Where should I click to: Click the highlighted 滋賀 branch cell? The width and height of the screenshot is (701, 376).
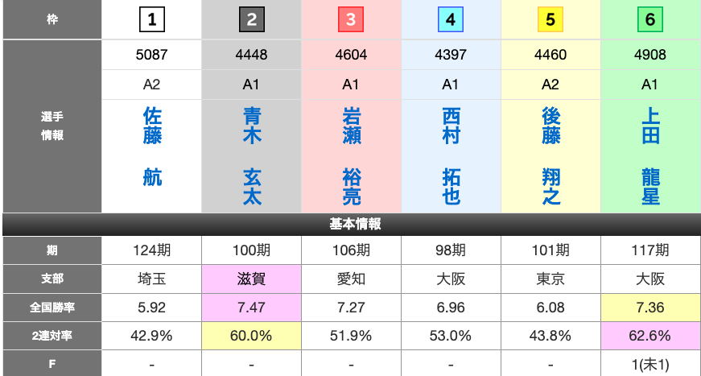(251, 278)
